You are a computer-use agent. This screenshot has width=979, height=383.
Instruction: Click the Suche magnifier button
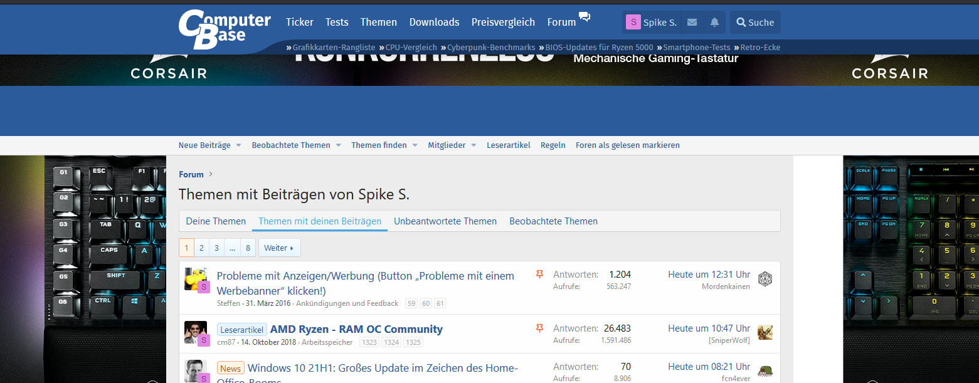point(755,23)
